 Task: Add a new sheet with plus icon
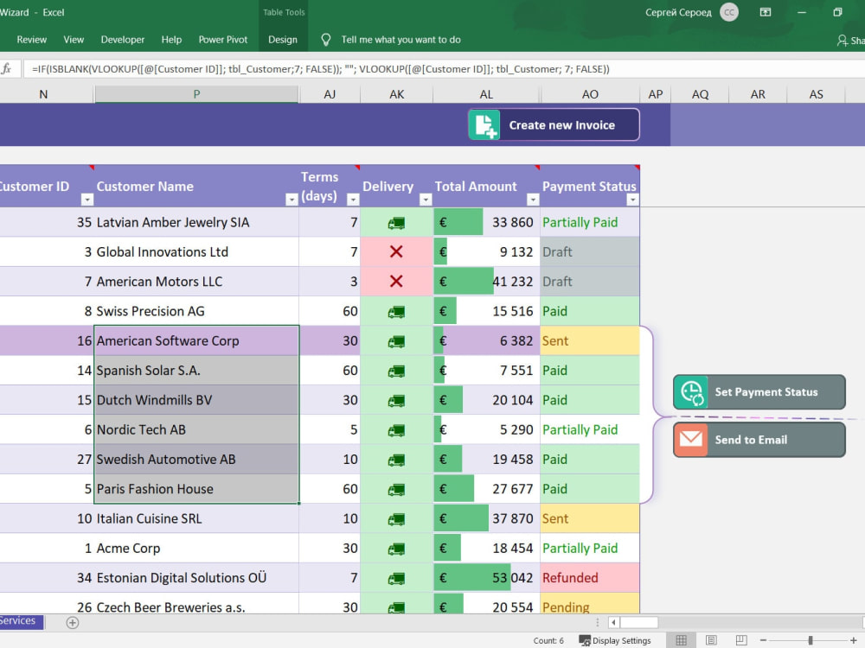(x=73, y=623)
